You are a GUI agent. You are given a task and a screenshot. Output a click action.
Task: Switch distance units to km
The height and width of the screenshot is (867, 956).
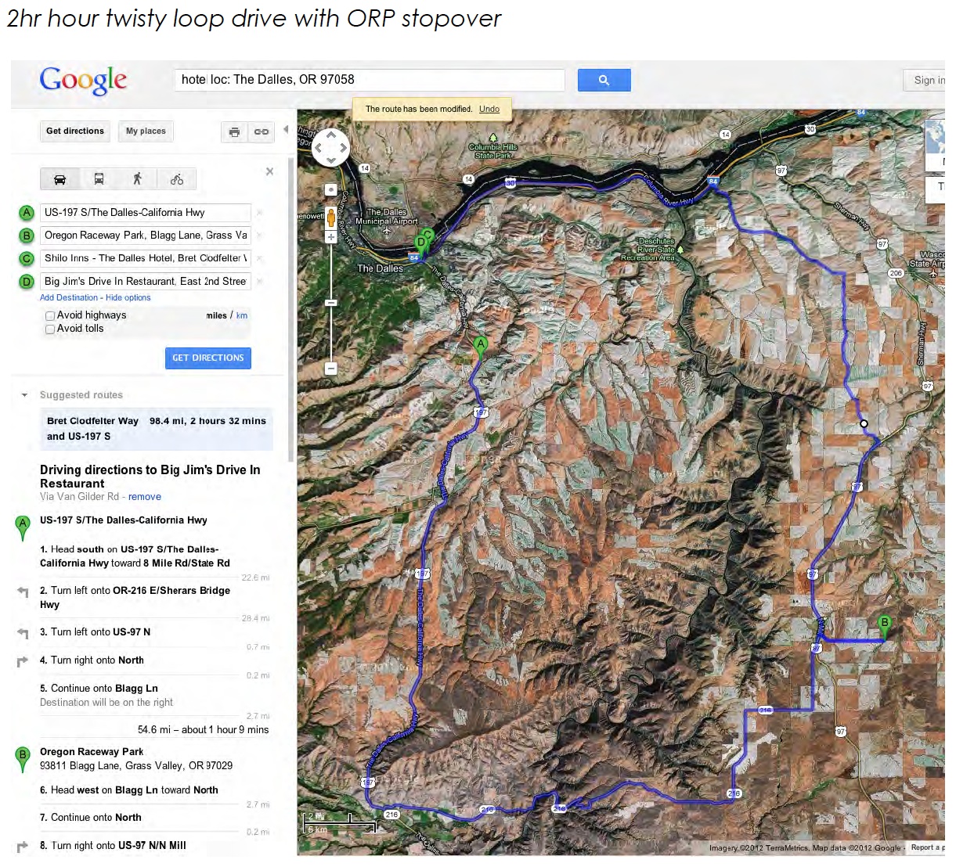pos(242,316)
